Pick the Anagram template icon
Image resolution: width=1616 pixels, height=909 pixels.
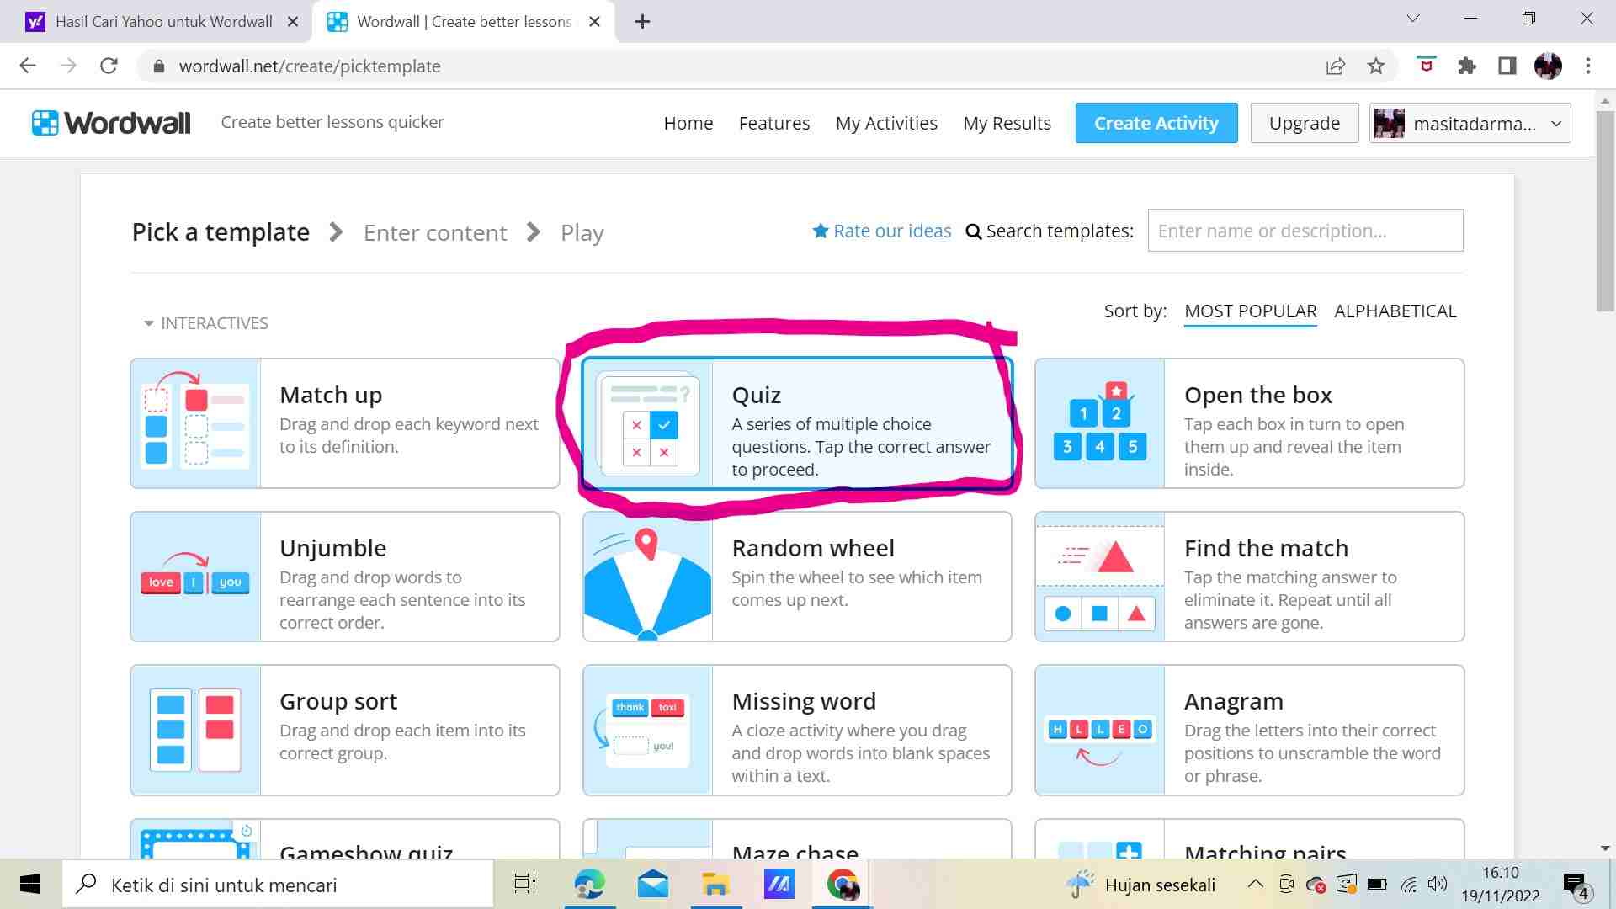[1100, 730]
